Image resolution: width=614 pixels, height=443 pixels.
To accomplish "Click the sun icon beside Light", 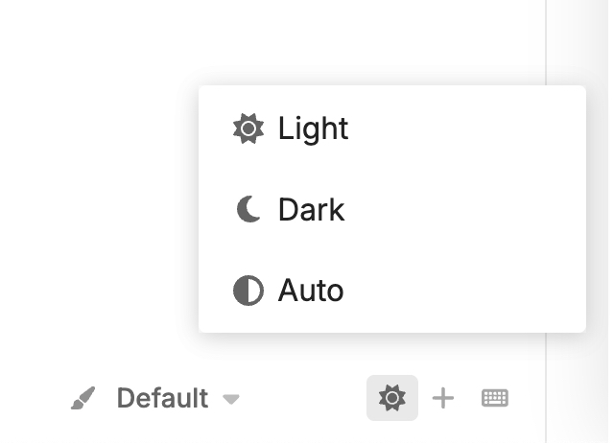I will click(x=248, y=128).
